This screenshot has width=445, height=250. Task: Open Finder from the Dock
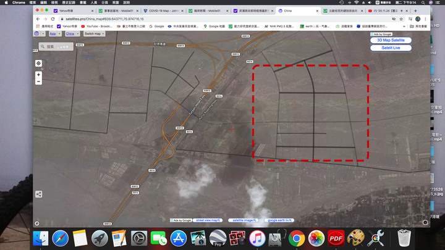coord(41,238)
